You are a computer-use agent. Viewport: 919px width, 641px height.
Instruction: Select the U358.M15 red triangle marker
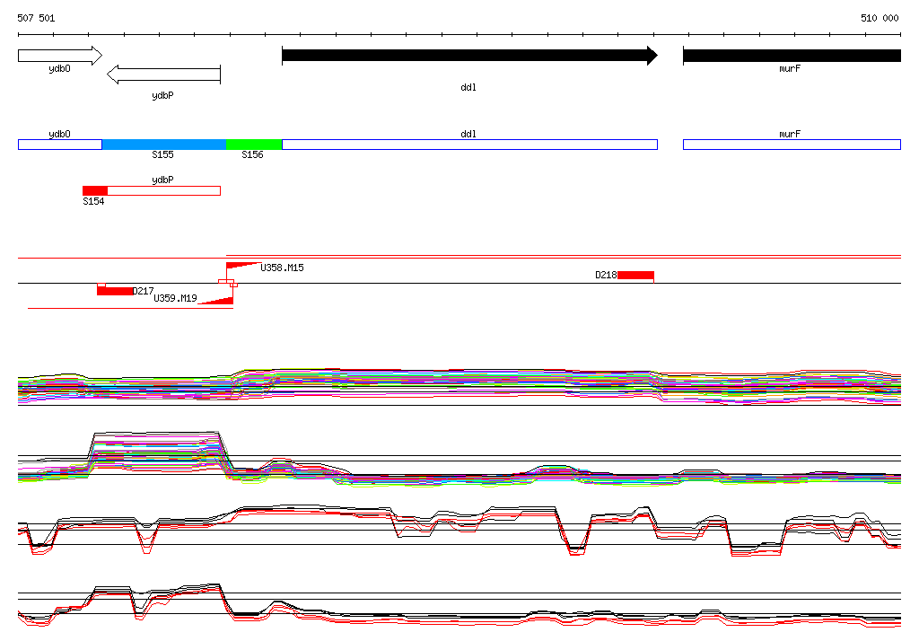coord(243,266)
